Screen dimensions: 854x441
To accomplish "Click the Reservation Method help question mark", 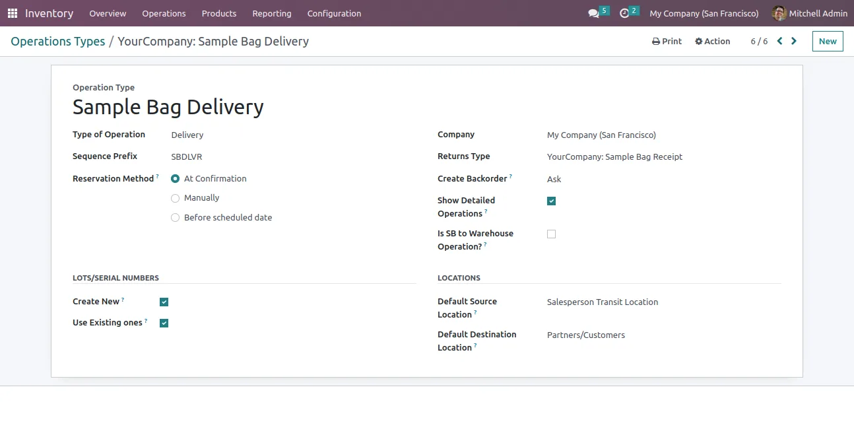I will point(158,176).
